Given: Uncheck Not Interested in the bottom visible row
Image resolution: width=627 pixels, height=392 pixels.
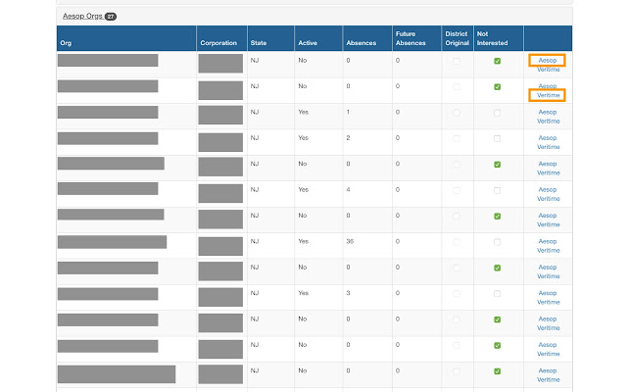Looking at the screenshot, I should point(497,371).
